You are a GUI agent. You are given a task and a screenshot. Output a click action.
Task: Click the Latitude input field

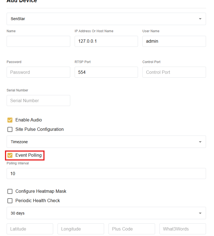tap(30, 229)
